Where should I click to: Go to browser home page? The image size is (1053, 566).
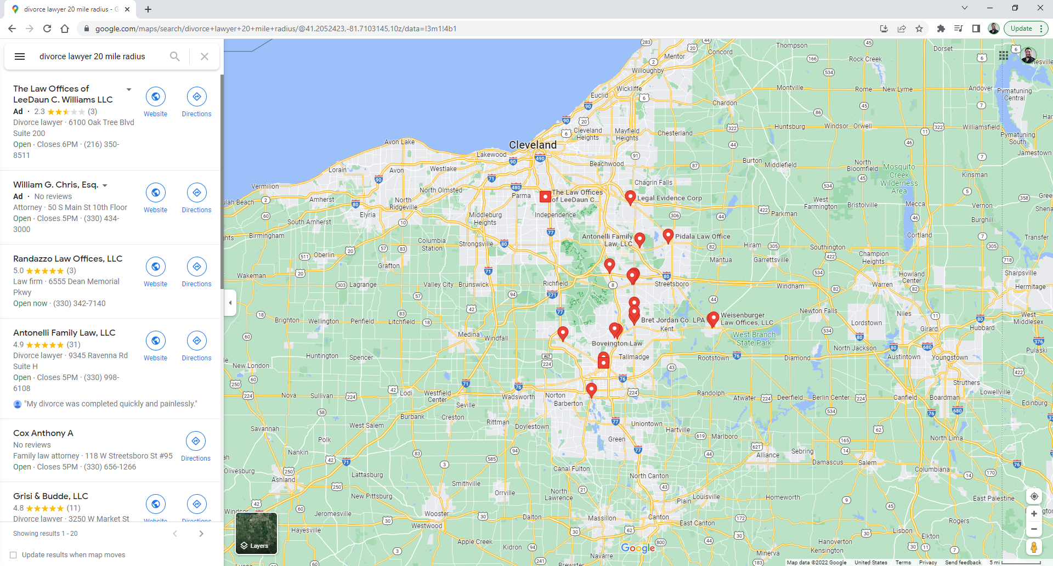(x=65, y=29)
